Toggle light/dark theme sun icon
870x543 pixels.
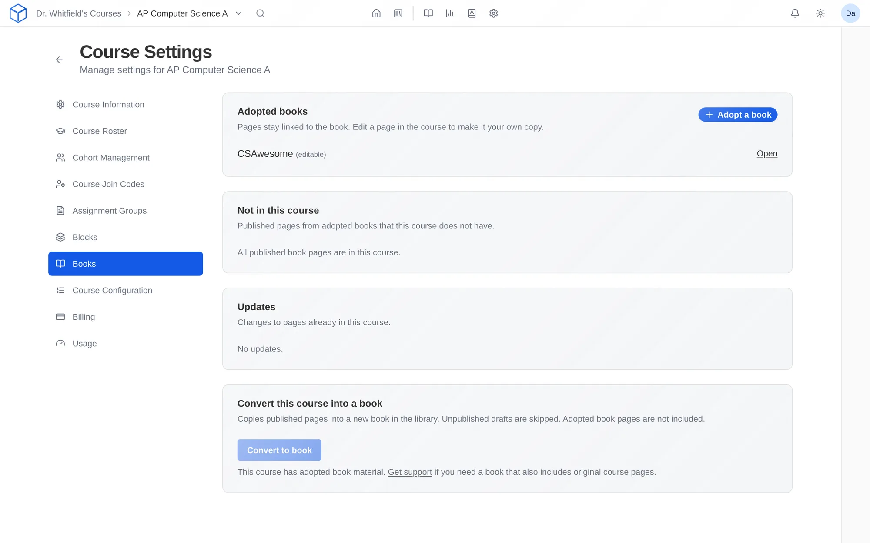coord(820,13)
